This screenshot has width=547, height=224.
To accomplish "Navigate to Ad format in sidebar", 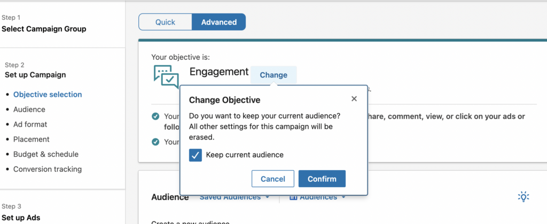I will [x=30, y=125].
